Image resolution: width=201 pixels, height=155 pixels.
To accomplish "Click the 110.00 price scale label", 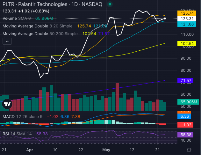I will 187,34.
